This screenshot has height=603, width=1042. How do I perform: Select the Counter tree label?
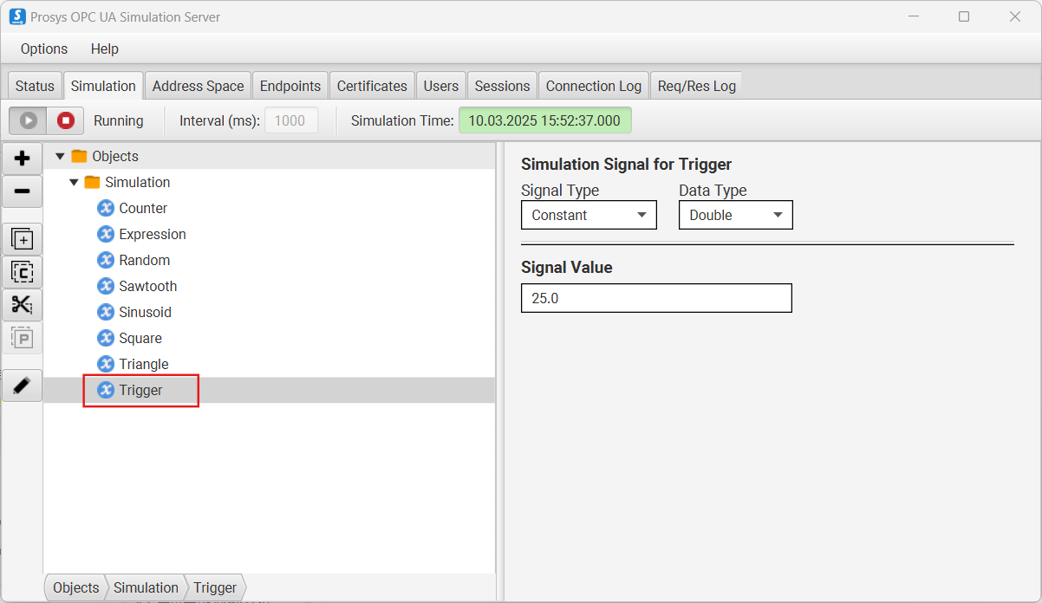[x=143, y=208]
